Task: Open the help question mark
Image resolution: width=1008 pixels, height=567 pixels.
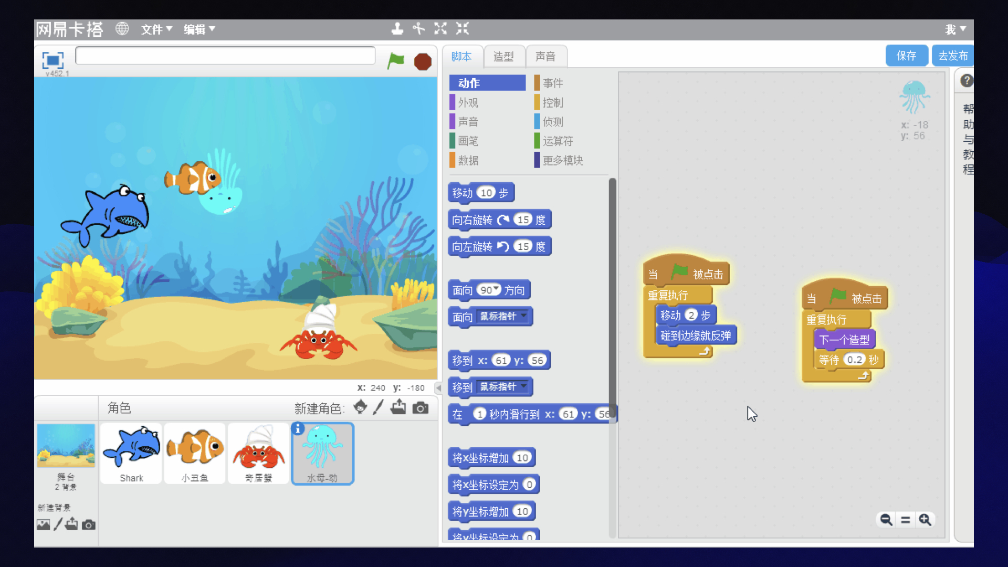Action: coord(967,81)
